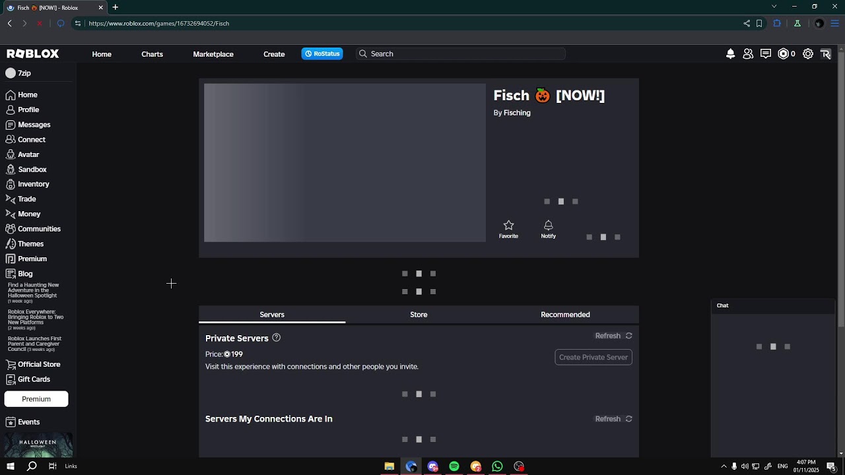Image resolution: width=845 pixels, height=475 pixels.
Task: Open the Windows notification center
Action: (831, 466)
